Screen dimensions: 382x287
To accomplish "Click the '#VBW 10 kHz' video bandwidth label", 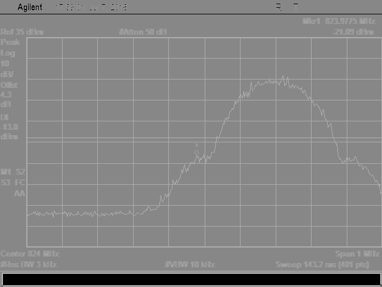I will (190, 264).
